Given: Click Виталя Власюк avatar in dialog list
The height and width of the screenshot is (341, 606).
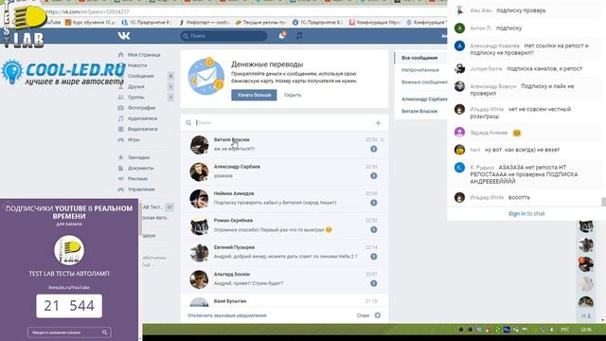Looking at the screenshot, I should 199,145.
